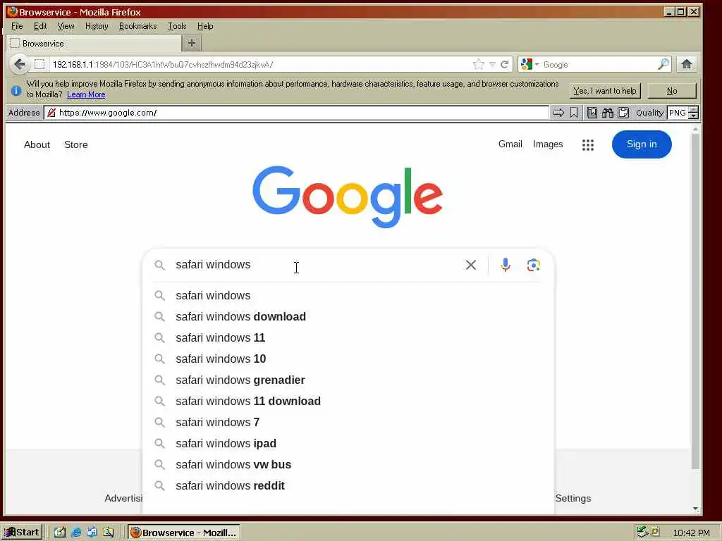Open the Bookmarks menu
This screenshot has height=541, width=722.
137,26
